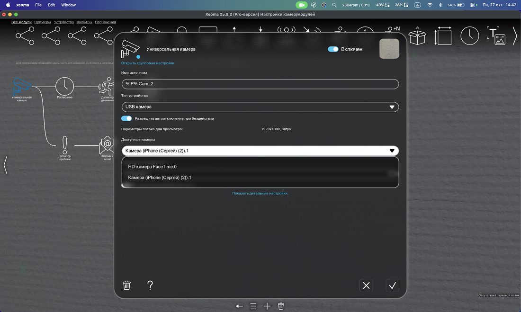
Task: Confirm settings with the checkmark icon
Action: tap(392, 285)
